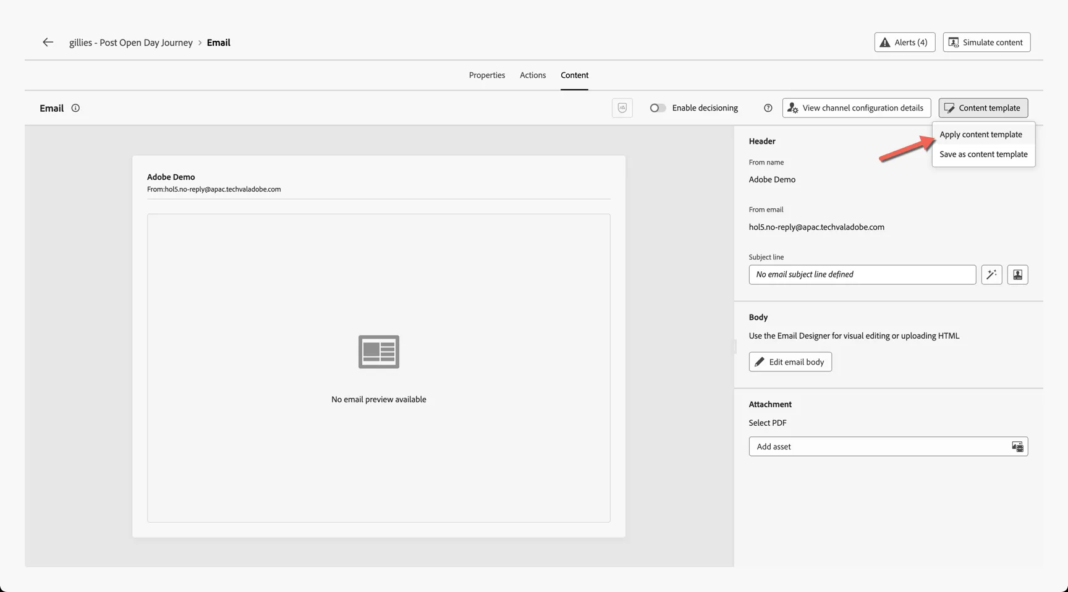Toggle the Enable decisioning switch
The width and height of the screenshot is (1068, 592).
coord(658,108)
